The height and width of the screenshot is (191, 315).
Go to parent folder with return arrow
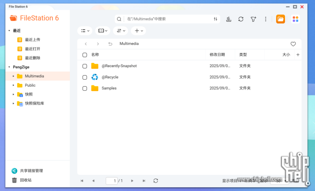coord(110,44)
